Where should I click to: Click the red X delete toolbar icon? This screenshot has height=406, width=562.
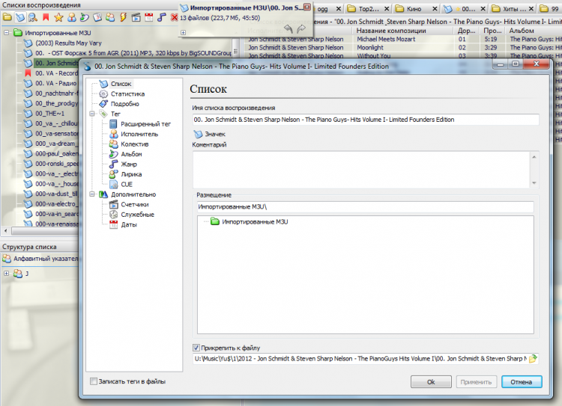click(x=174, y=16)
